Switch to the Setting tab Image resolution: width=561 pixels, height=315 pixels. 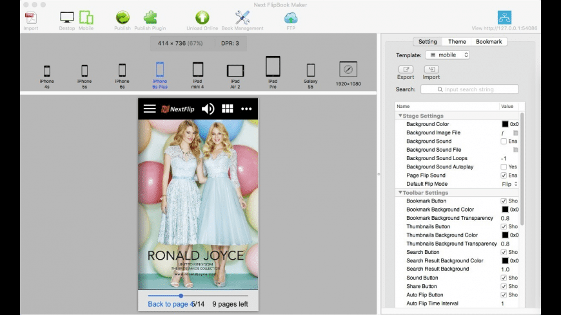[428, 42]
